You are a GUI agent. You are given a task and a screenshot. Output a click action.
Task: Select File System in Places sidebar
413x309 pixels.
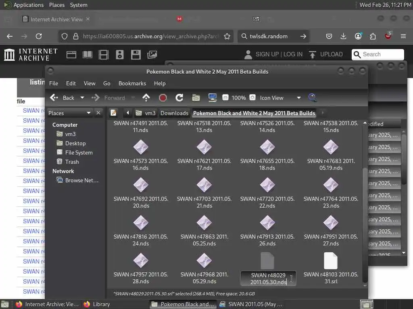coord(79,152)
